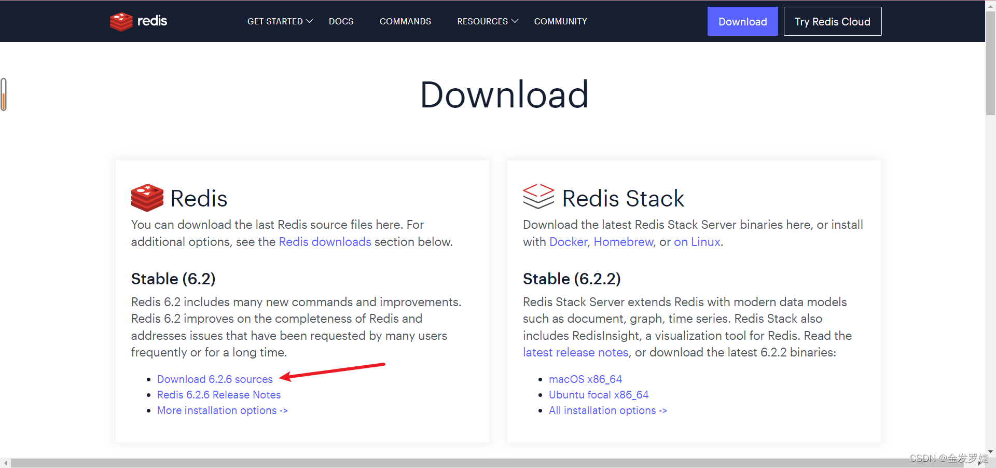Viewport: 996px width, 468px height.
Task: Click All installation options link
Action: point(608,410)
